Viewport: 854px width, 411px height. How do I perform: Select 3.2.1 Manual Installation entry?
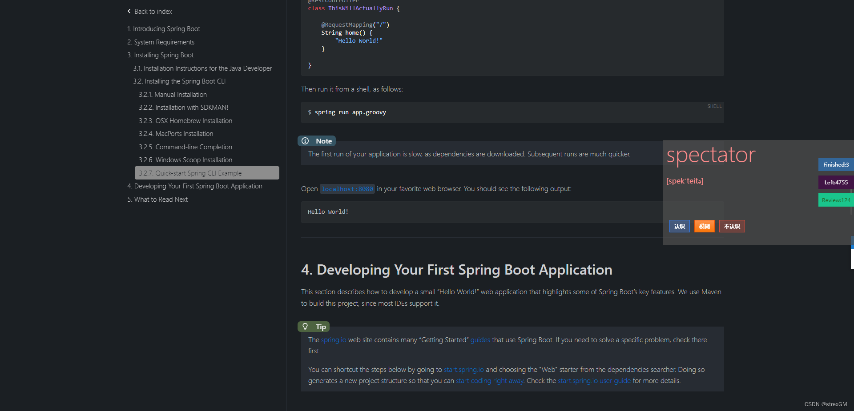pos(173,95)
